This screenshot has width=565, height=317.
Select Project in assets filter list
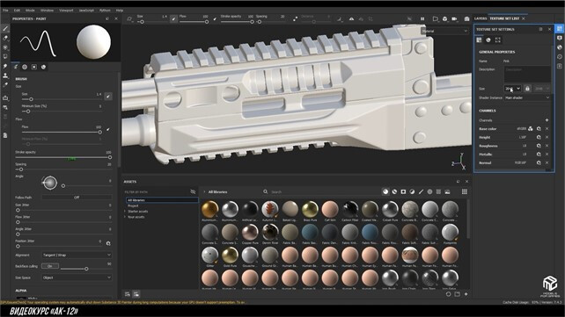click(133, 206)
